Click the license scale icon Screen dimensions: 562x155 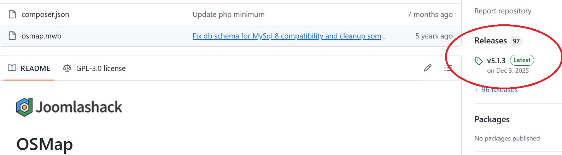coord(67,68)
